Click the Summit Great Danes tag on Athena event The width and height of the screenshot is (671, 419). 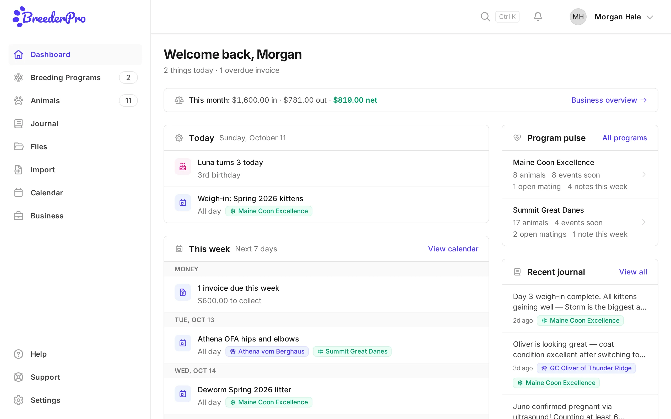click(352, 351)
